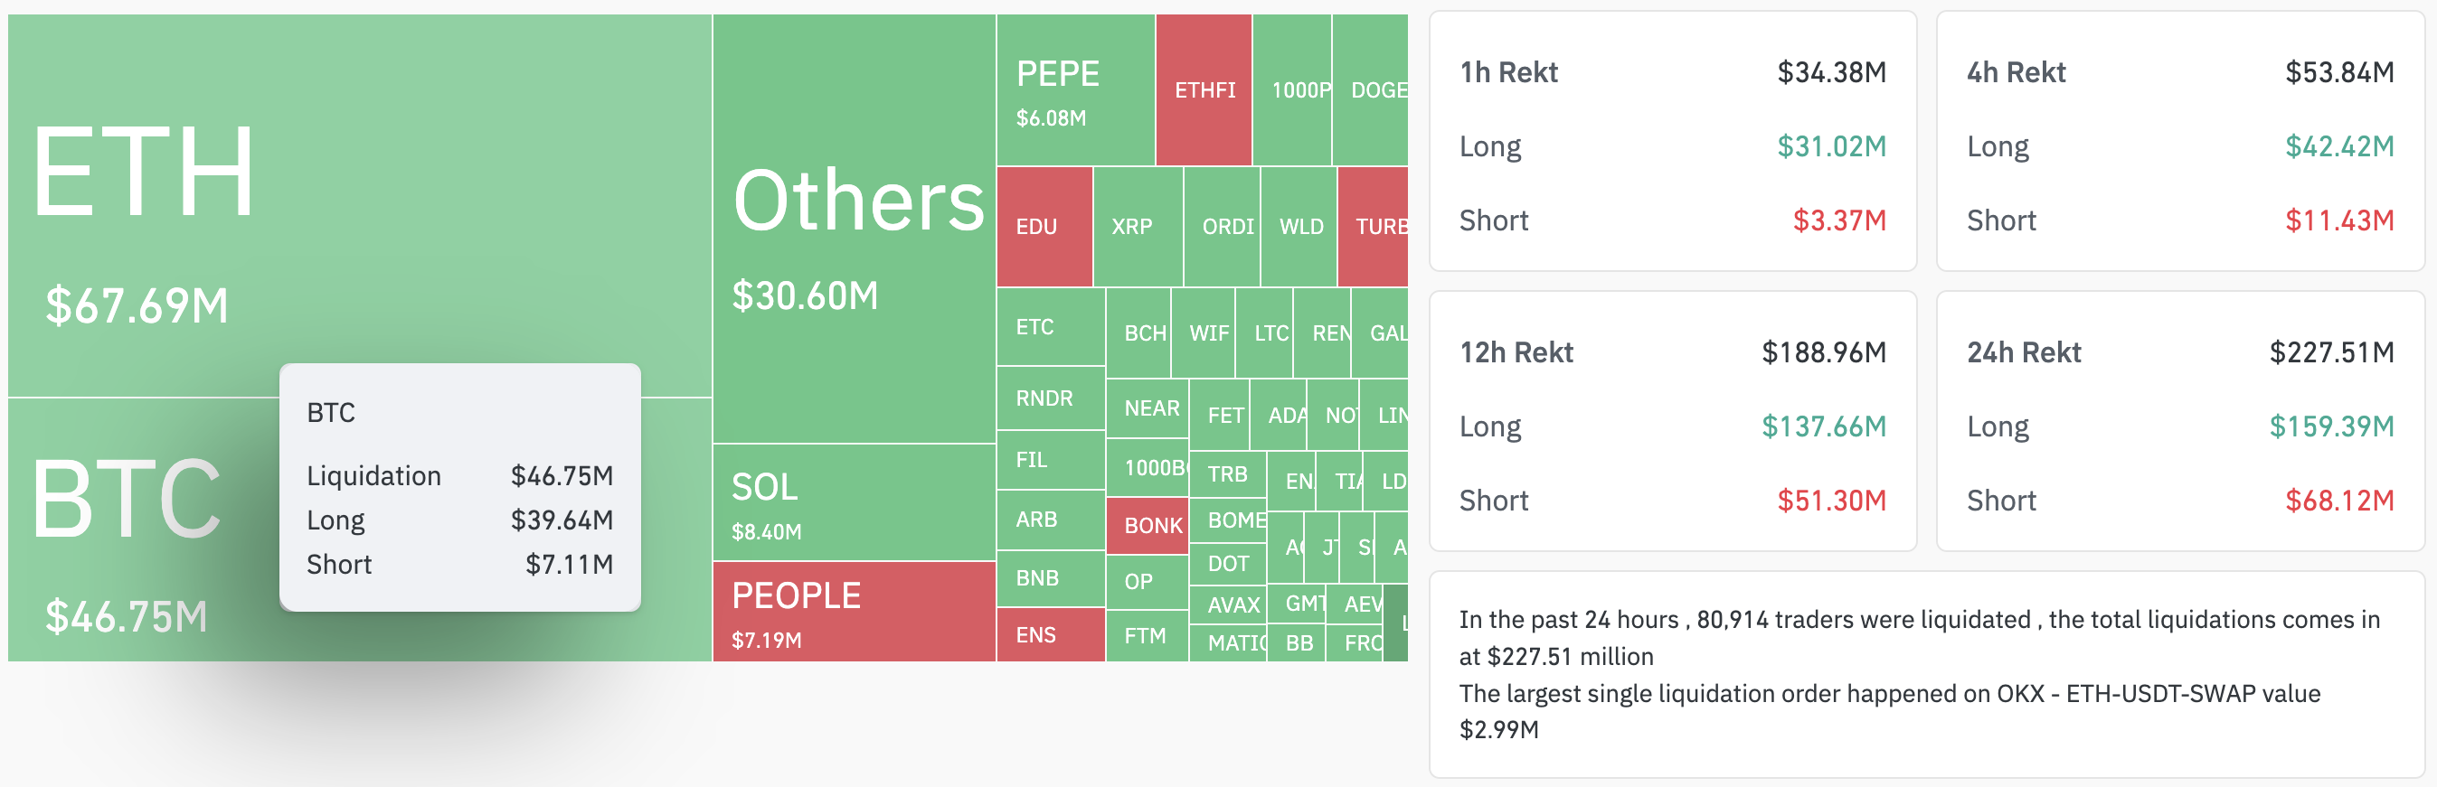
Task: Select the WLD heatmap tile
Action: pos(1299,227)
